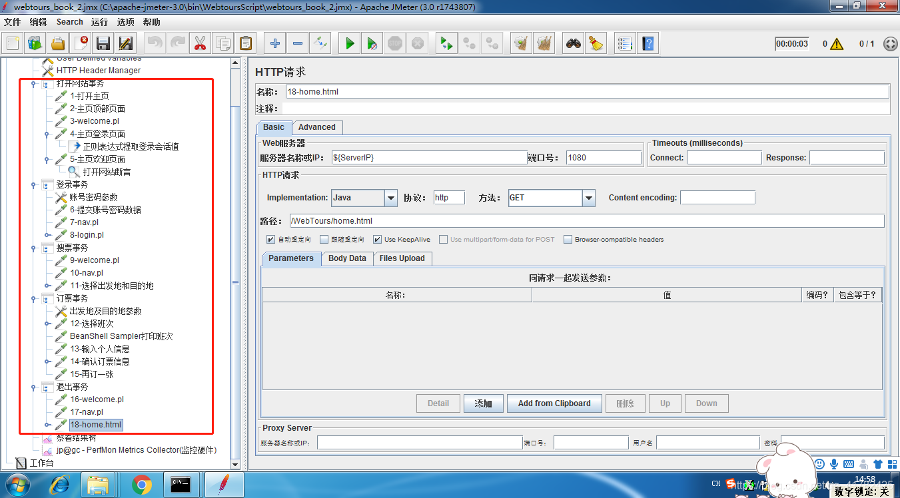
Task: Expand the 18-home.html node
Action: [47, 425]
